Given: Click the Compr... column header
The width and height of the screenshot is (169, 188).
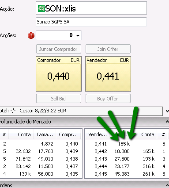Looking at the screenshot, I should [x=68, y=134].
